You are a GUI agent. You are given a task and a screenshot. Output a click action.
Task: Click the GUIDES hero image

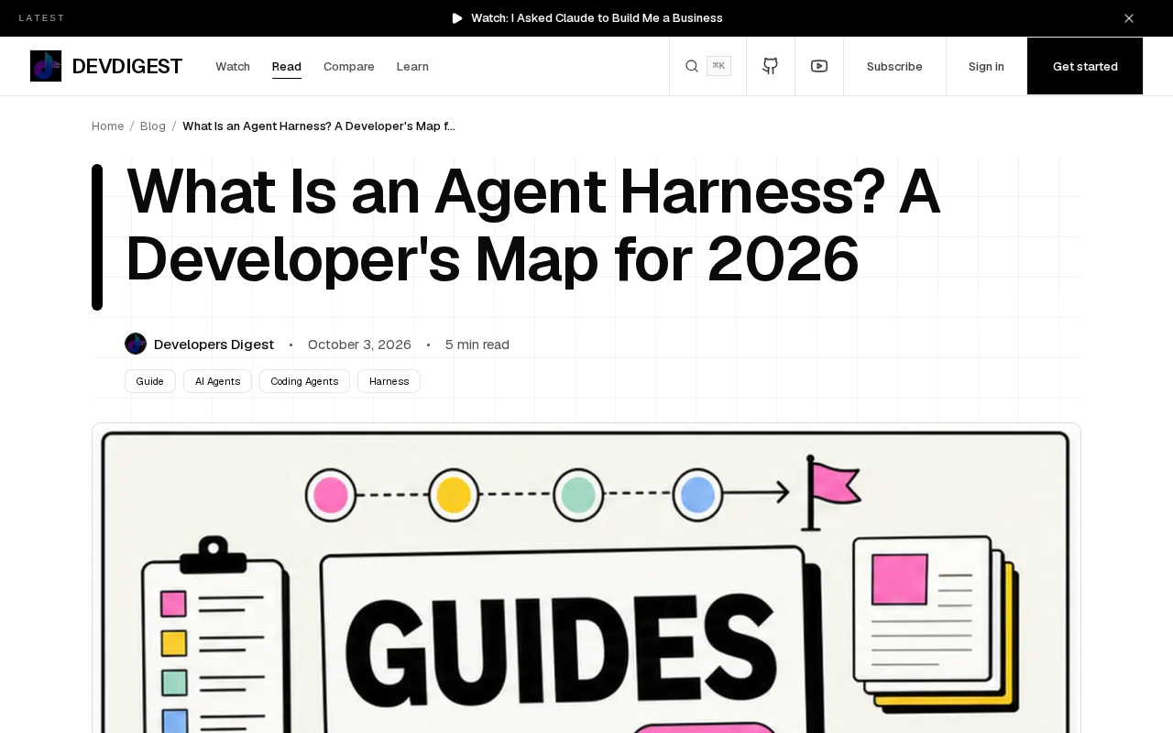[586, 578]
